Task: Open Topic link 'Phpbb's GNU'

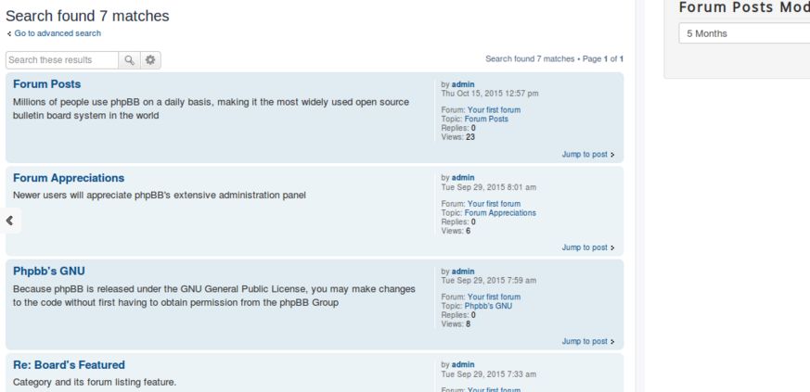Action: [x=488, y=306]
